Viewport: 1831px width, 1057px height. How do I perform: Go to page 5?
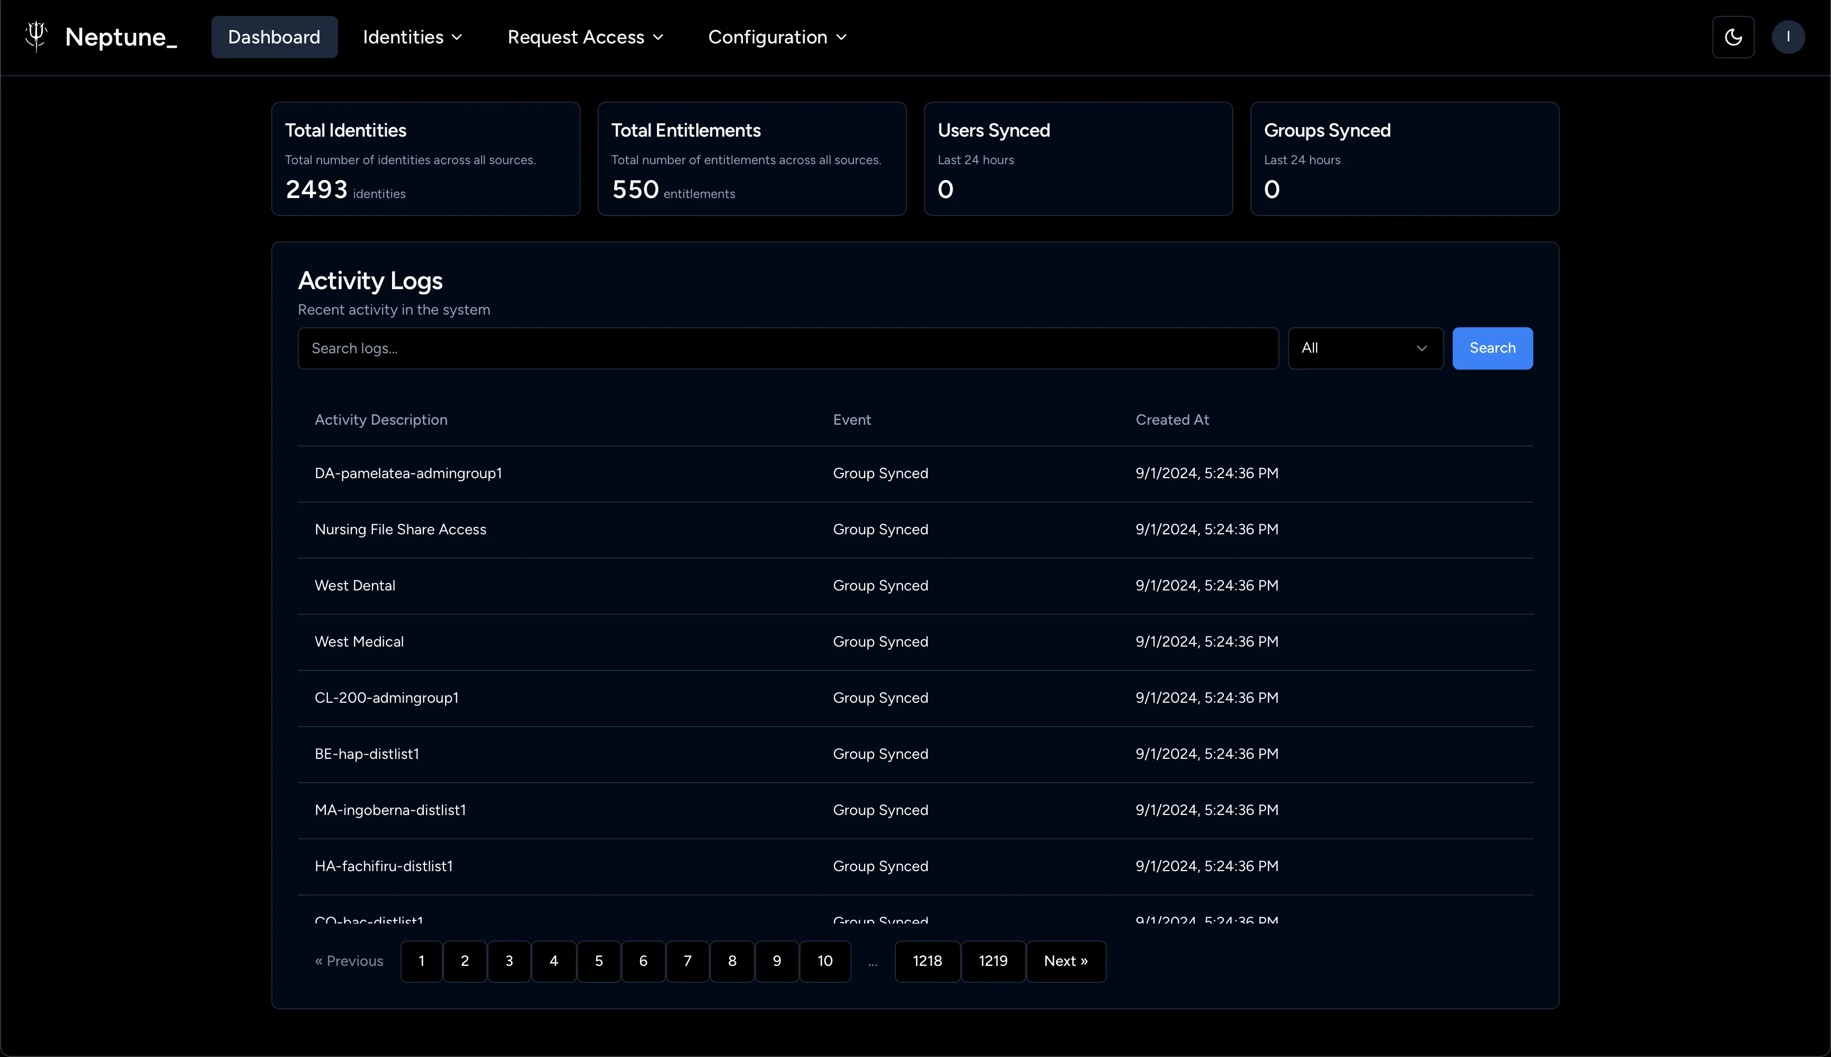tap(599, 961)
